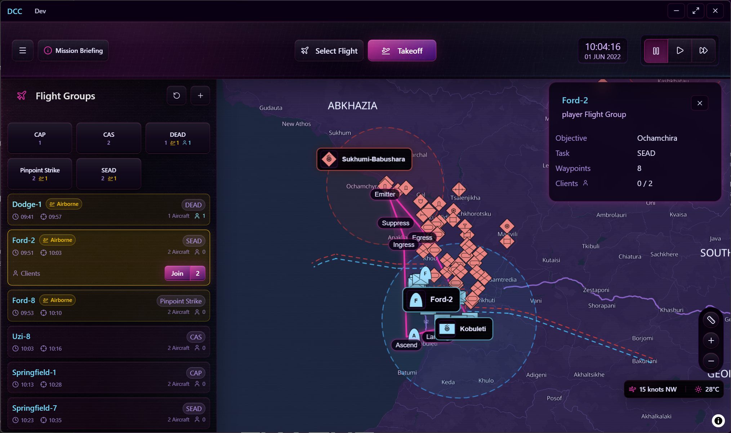This screenshot has width=731, height=433.
Task: Click the Takeoff button
Action: click(x=402, y=51)
